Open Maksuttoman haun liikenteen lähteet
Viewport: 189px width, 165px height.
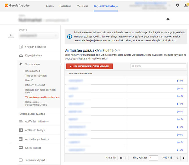pyautogui.click(x=40, y=91)
